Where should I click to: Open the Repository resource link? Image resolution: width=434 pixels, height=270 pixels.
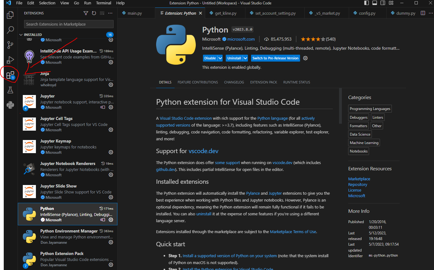pyautogui.click(x=358, y=184)
